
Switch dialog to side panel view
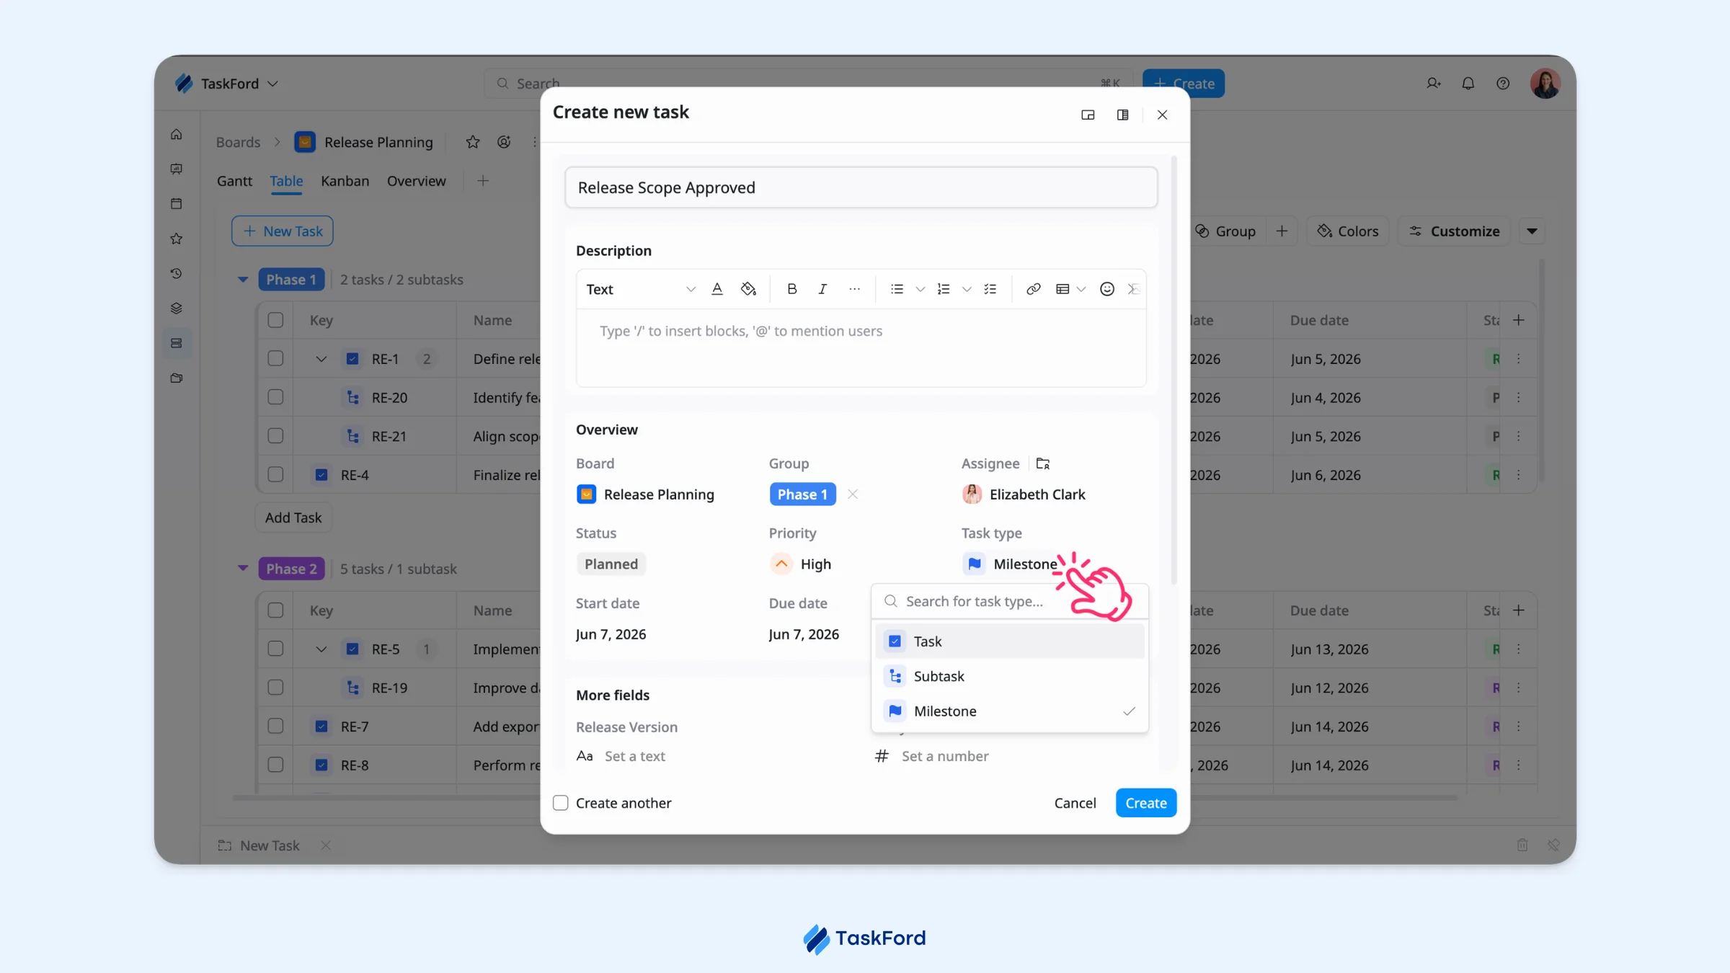coord(1122,115)
